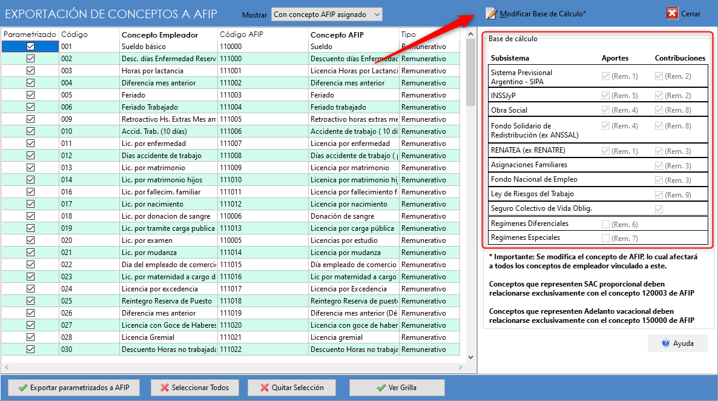Toggle Parametrizado checkbox for code 024
The width and height of the screenshot is (718, 401).
31,289
